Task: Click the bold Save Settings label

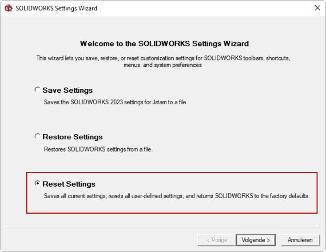Action: pyautogui.click(x=67, y=90)
